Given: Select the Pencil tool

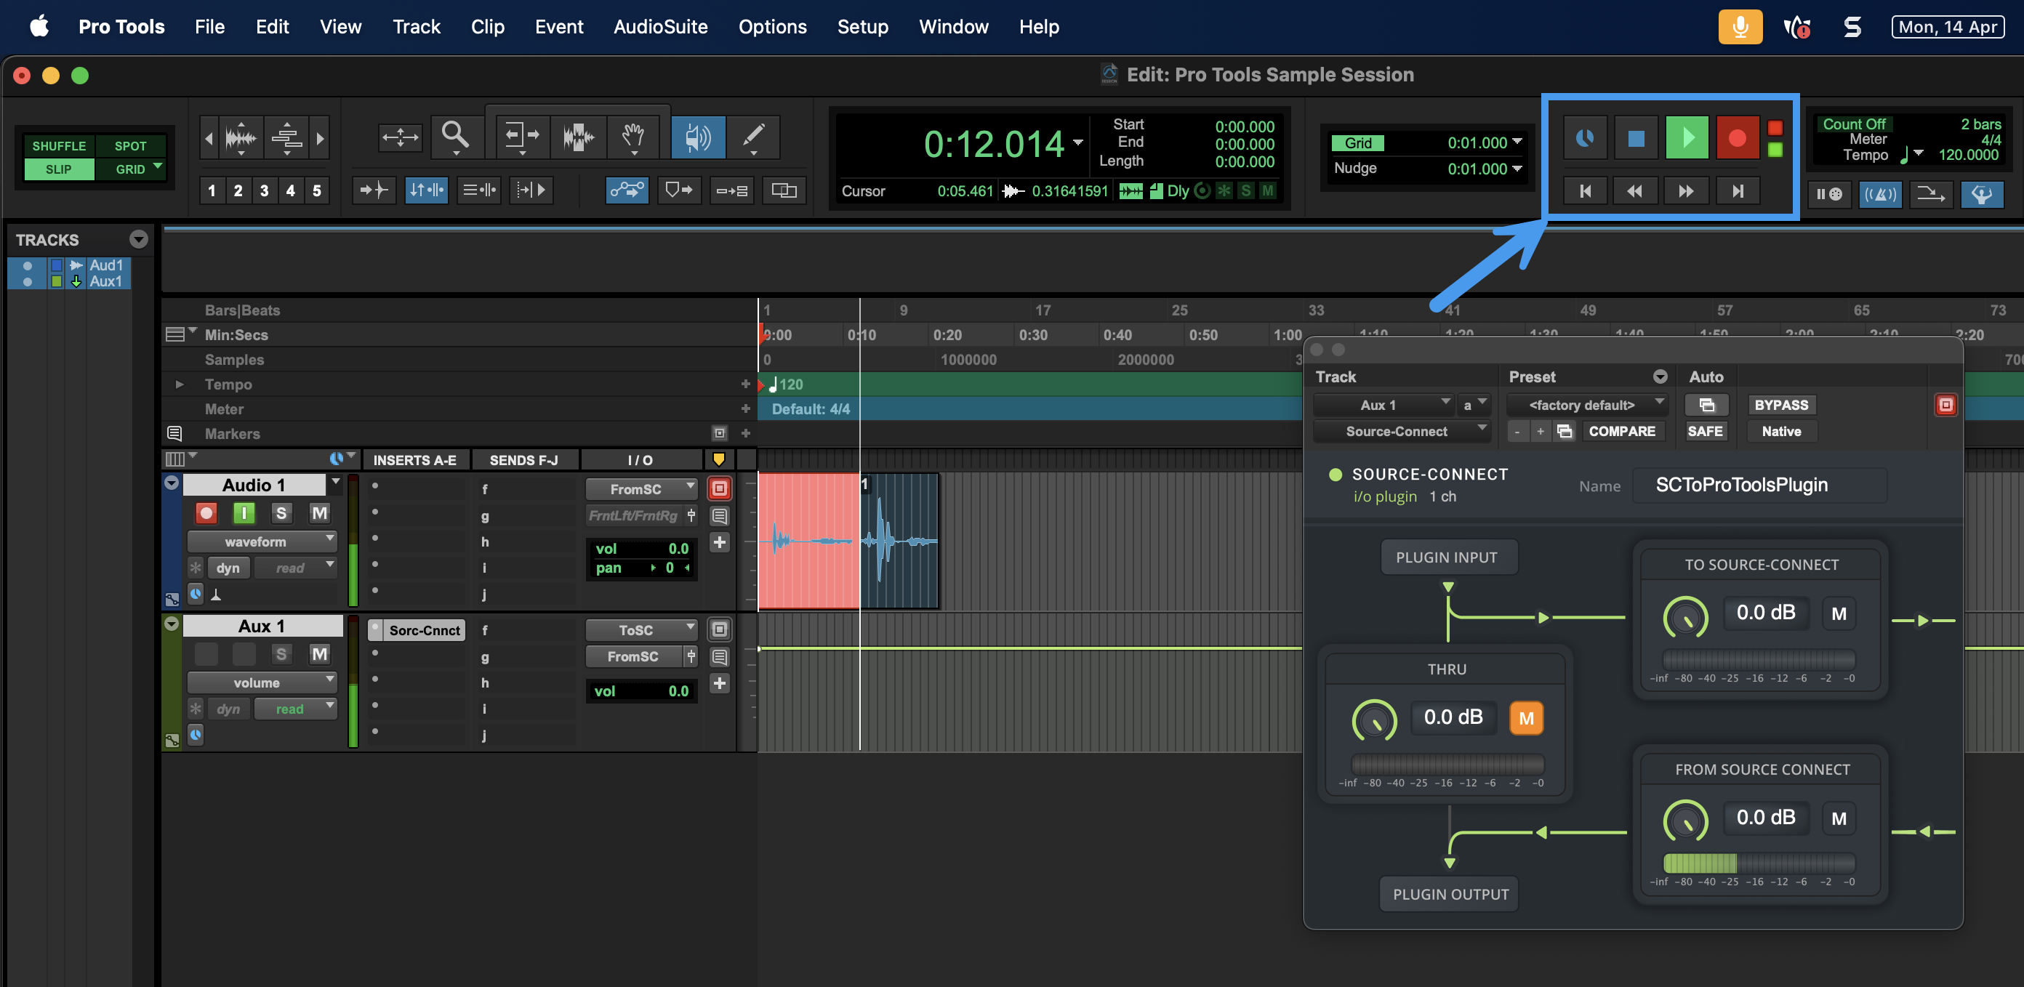Looking at the screenshot, I should 752,137.
